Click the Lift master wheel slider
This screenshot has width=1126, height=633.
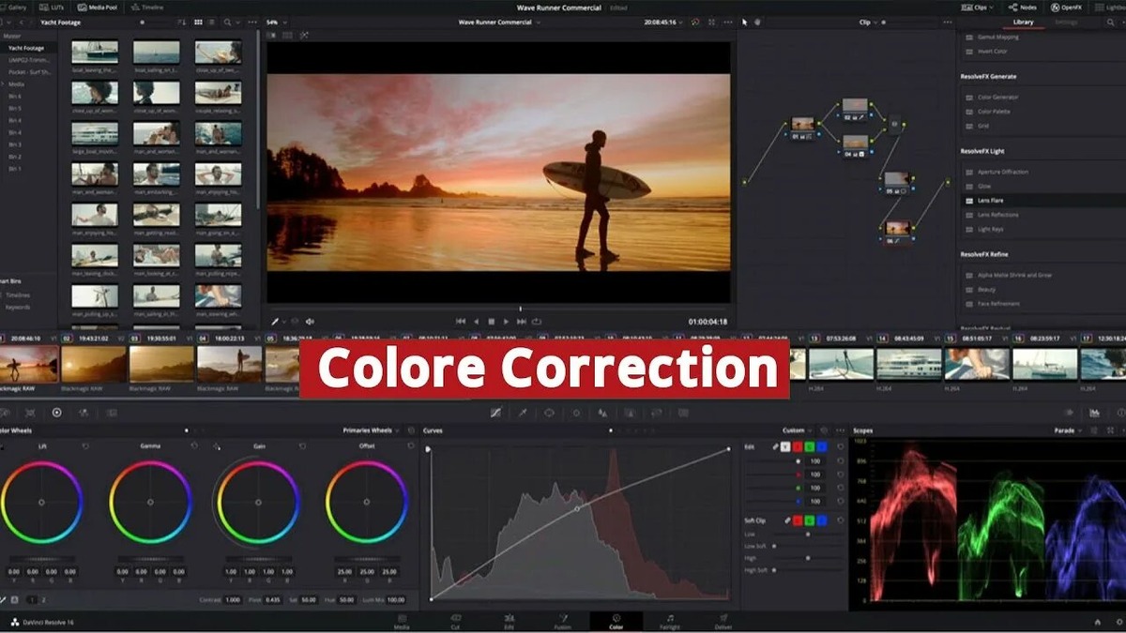coord(41,559)
